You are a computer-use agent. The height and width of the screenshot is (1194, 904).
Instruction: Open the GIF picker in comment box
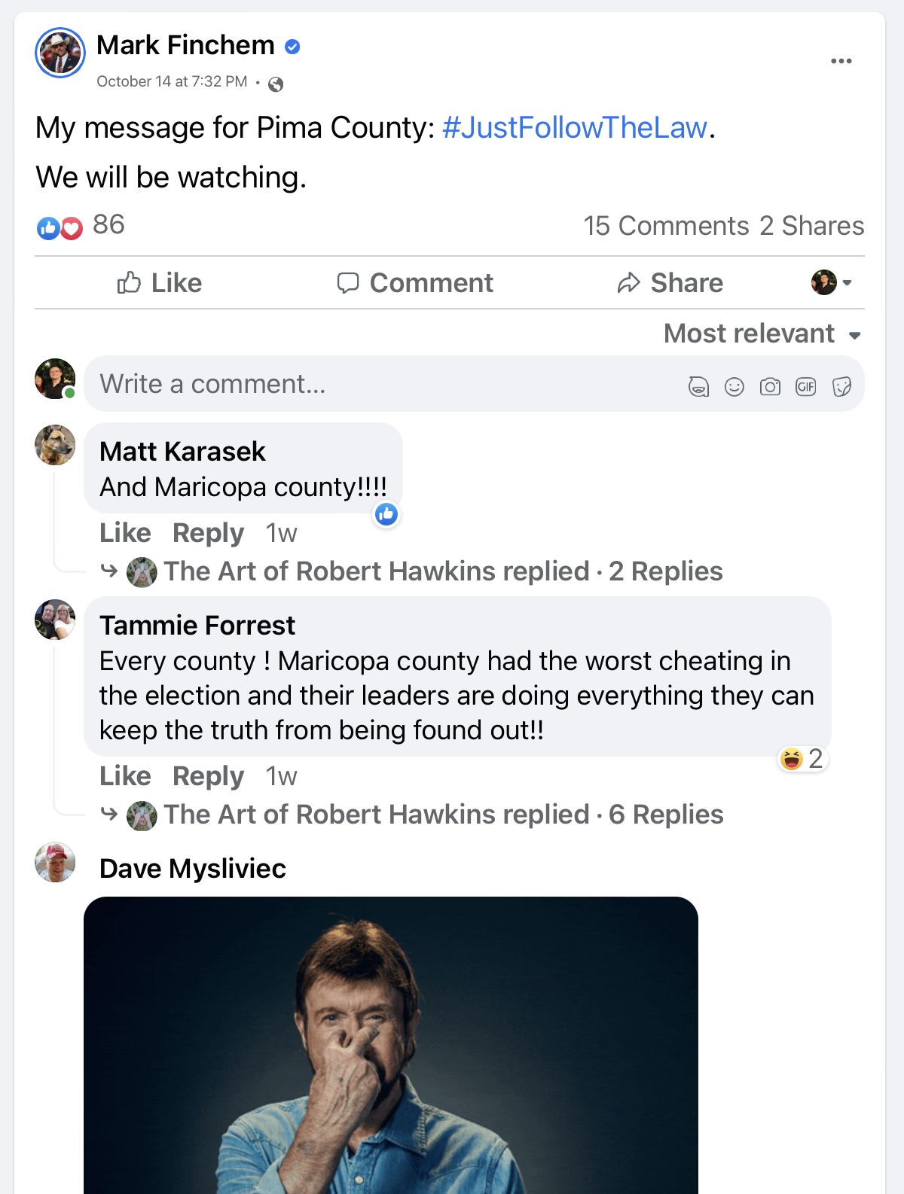pos(806,387)
